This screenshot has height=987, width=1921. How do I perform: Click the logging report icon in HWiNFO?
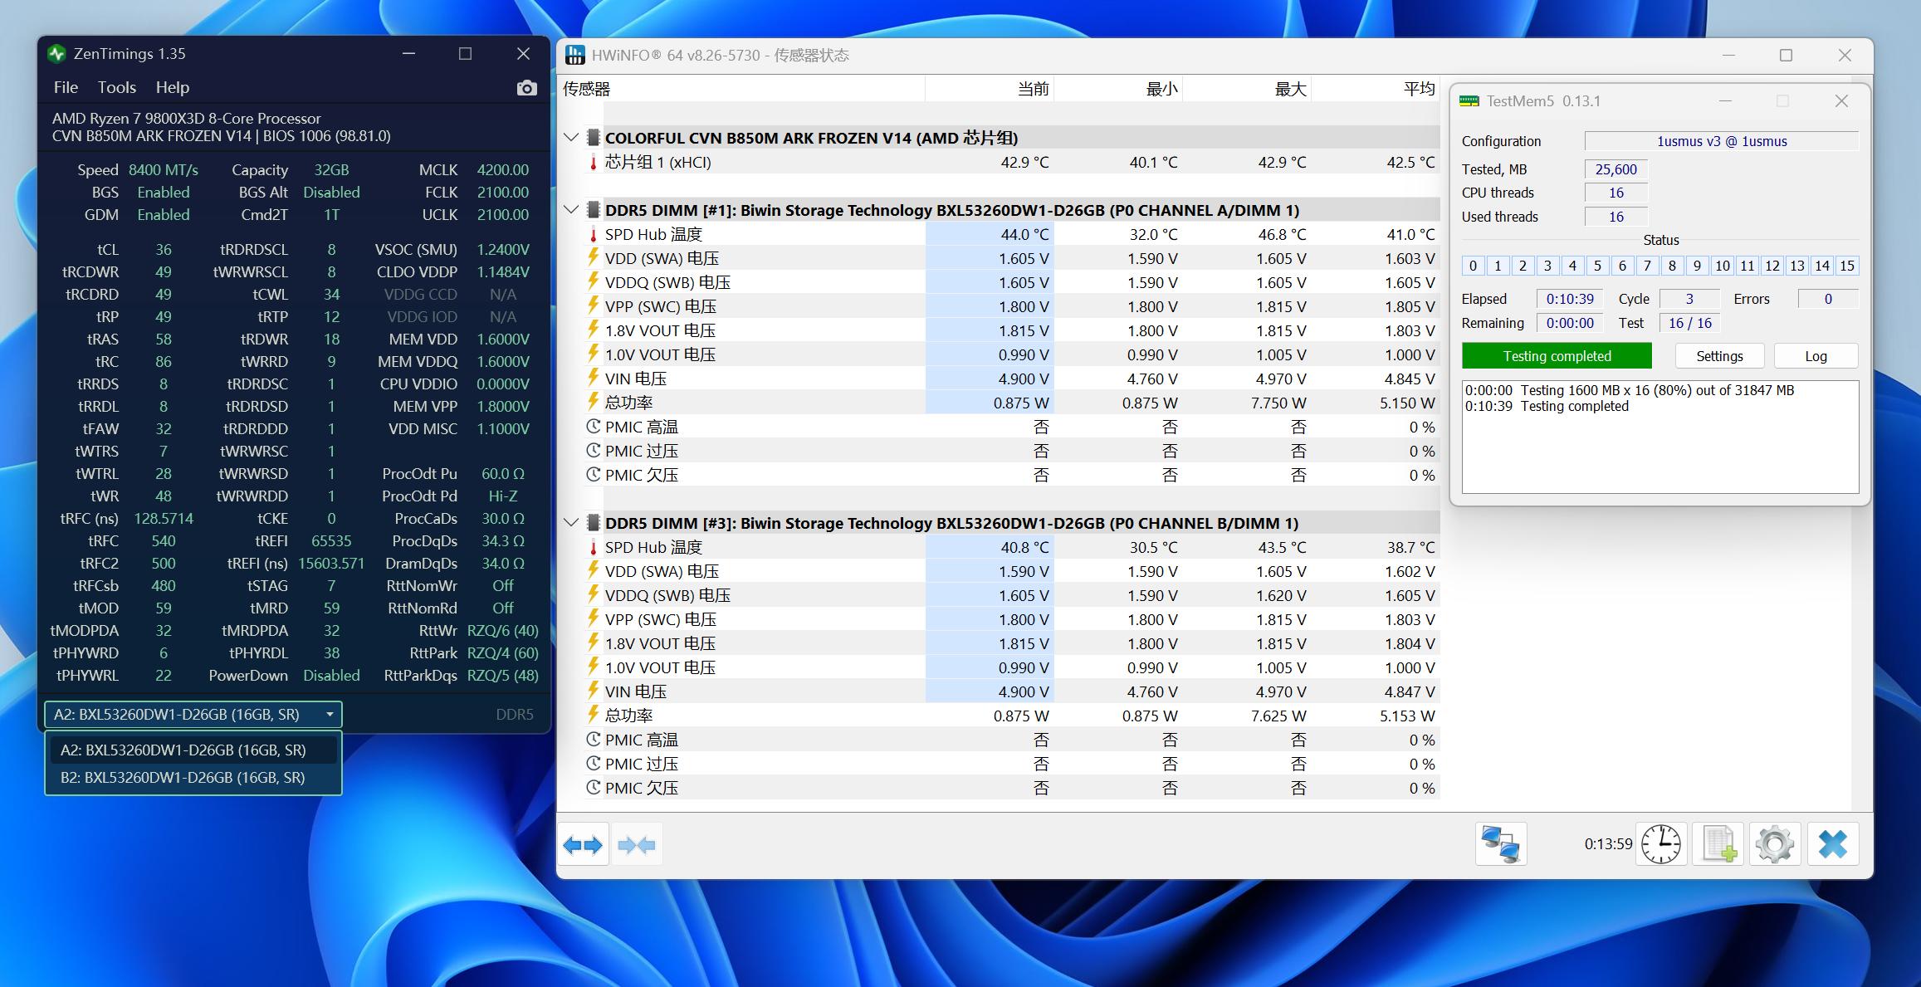coord(1718,843)
